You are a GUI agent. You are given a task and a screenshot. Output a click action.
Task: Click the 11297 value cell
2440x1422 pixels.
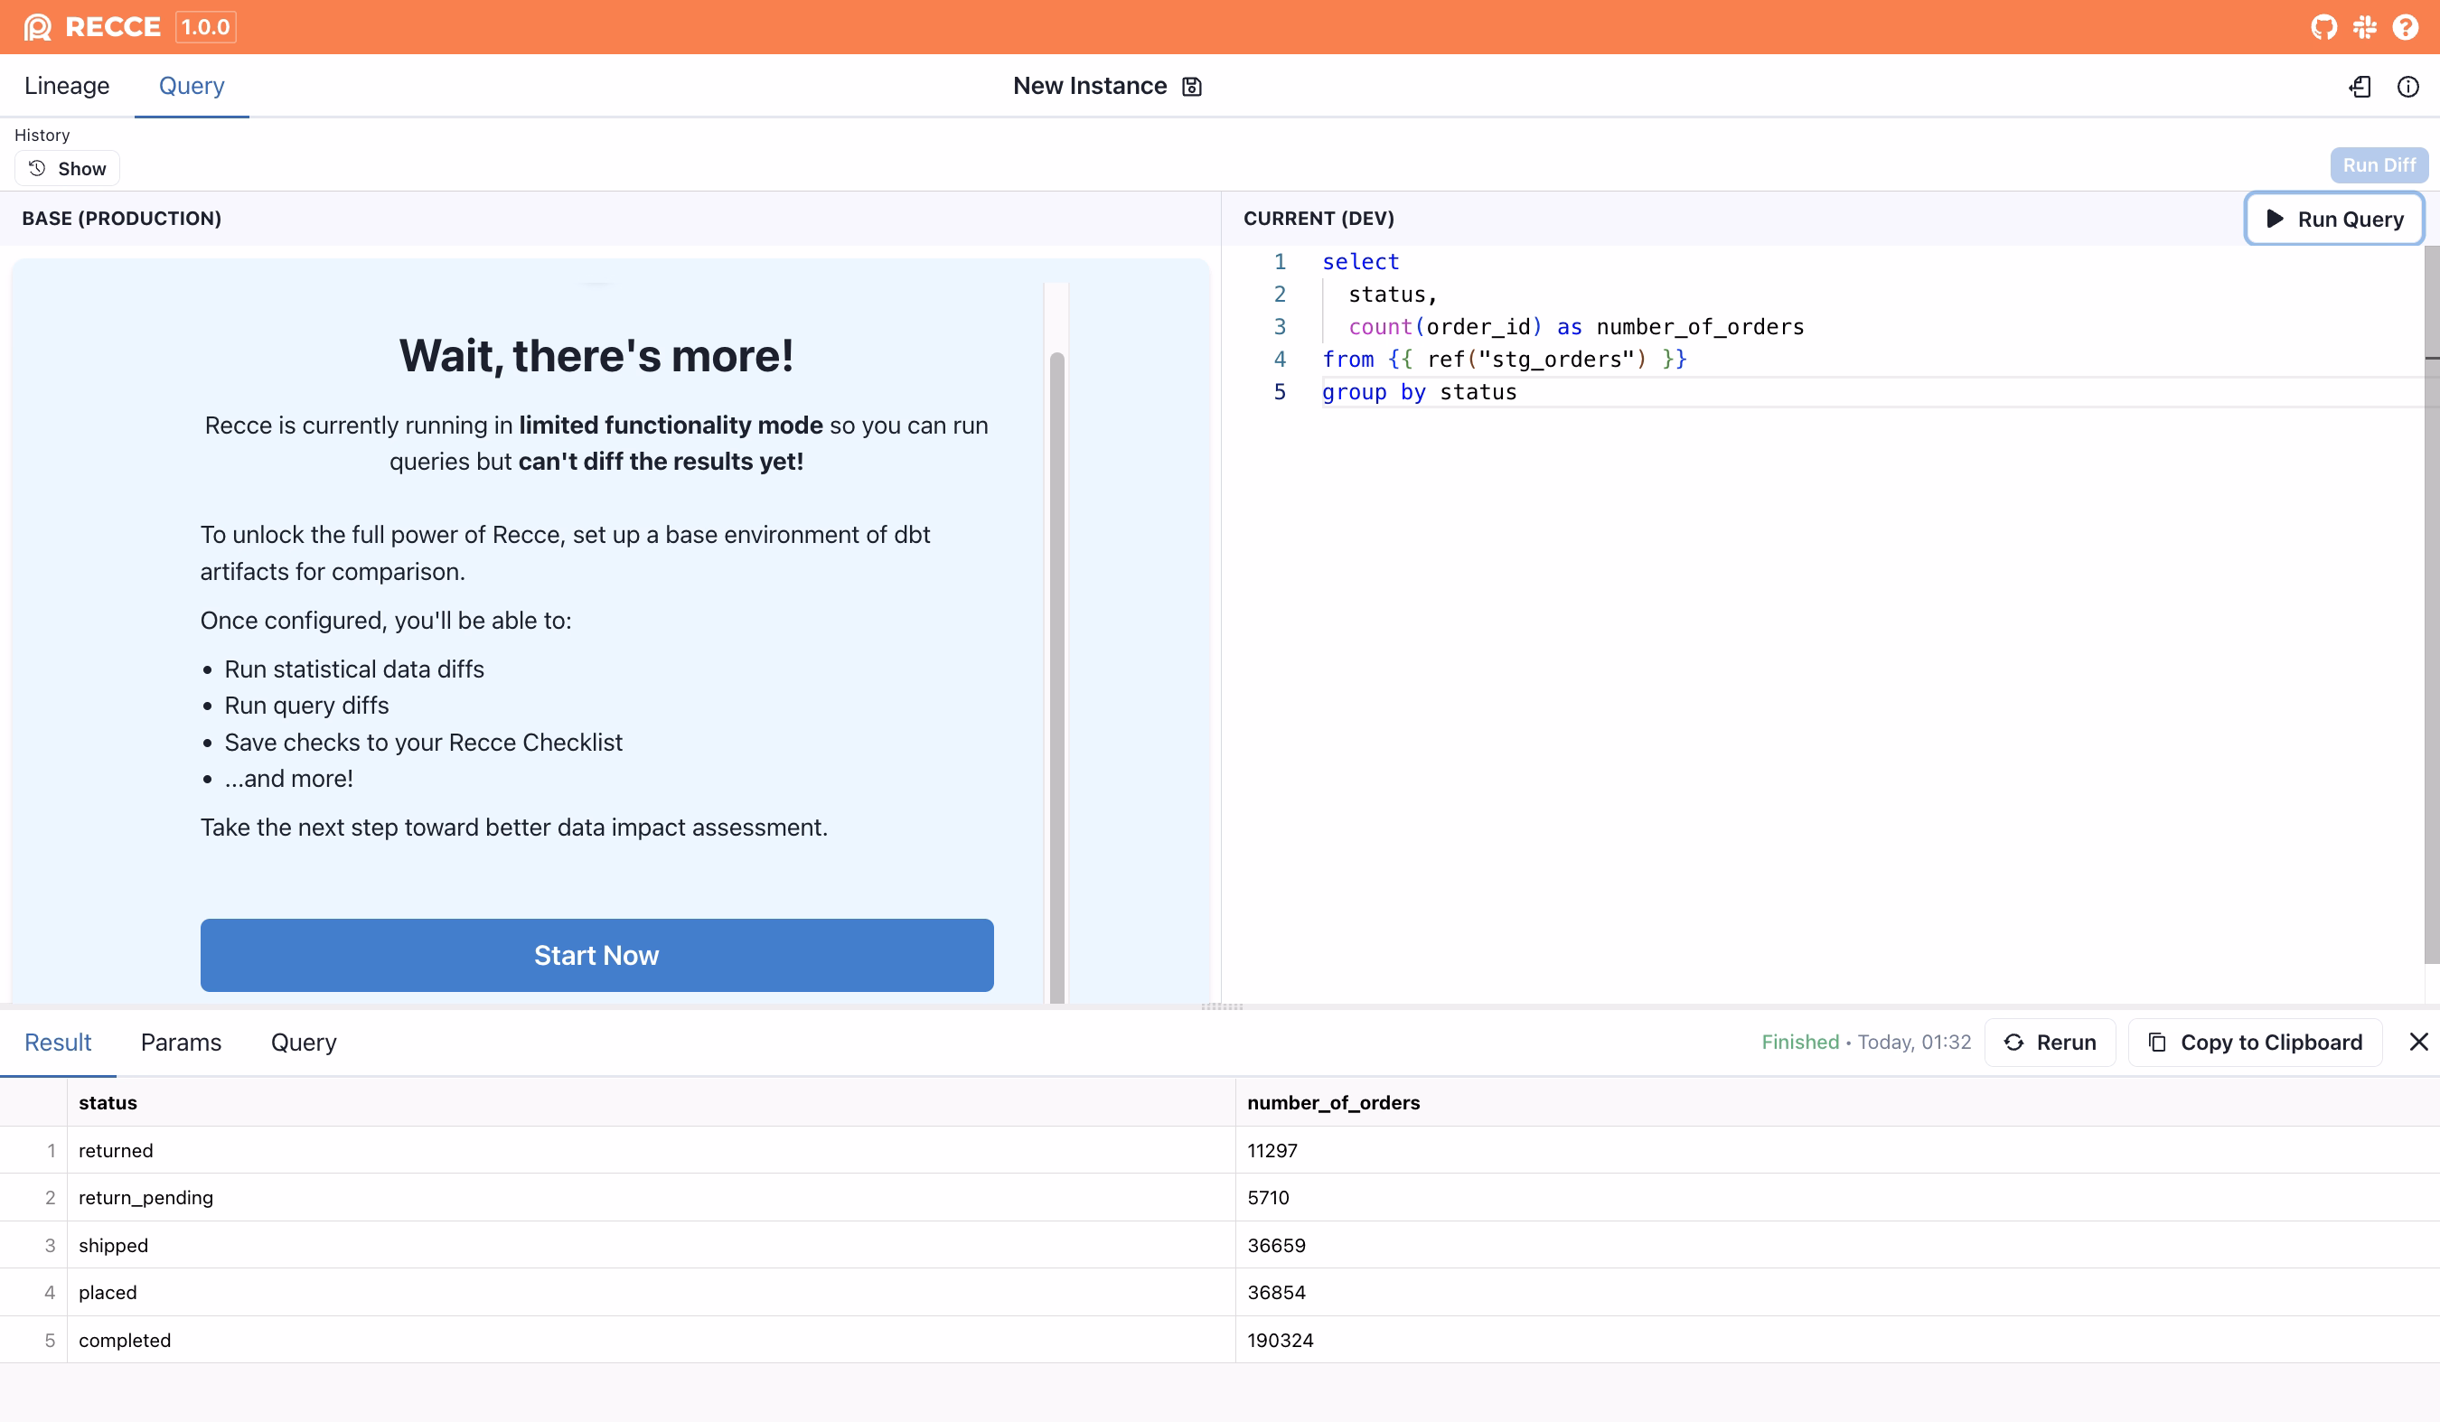[x=1838, y=1150]
